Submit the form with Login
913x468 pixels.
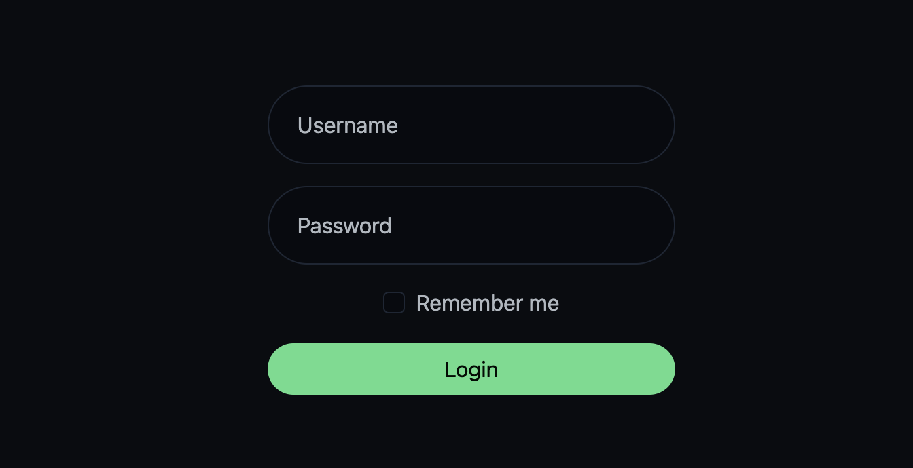click(x=471, y=369)
